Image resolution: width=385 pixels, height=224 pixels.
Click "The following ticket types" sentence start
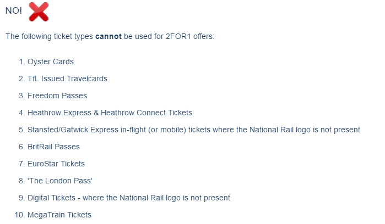[49, 36]
